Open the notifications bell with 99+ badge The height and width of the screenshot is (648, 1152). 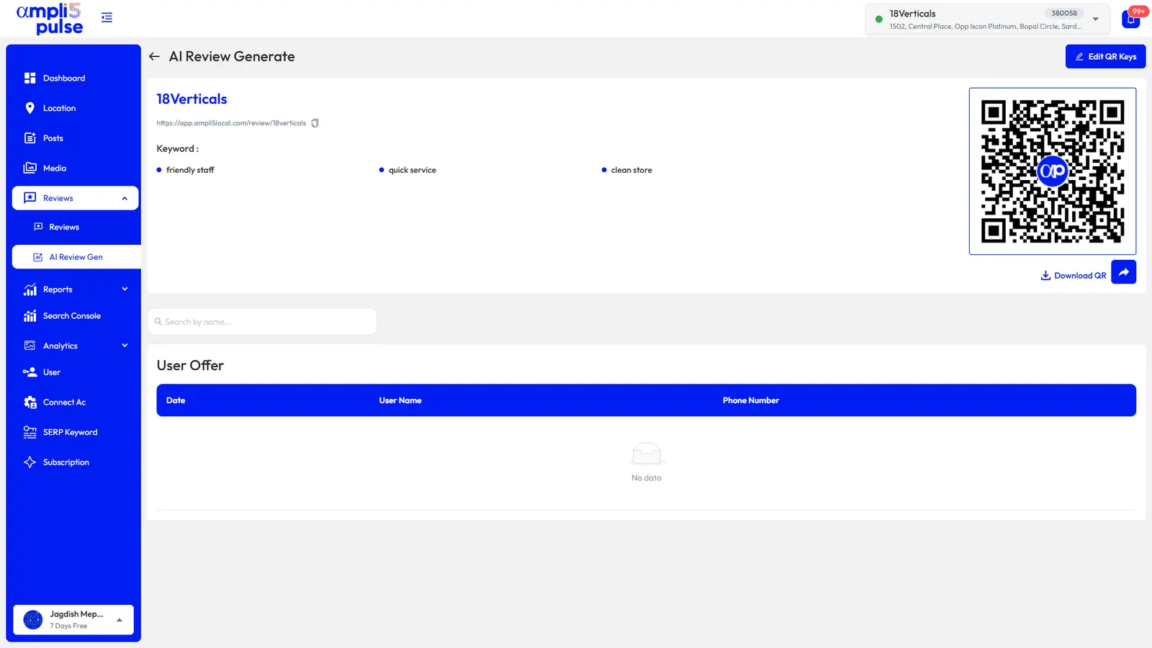coord(1131,19)
